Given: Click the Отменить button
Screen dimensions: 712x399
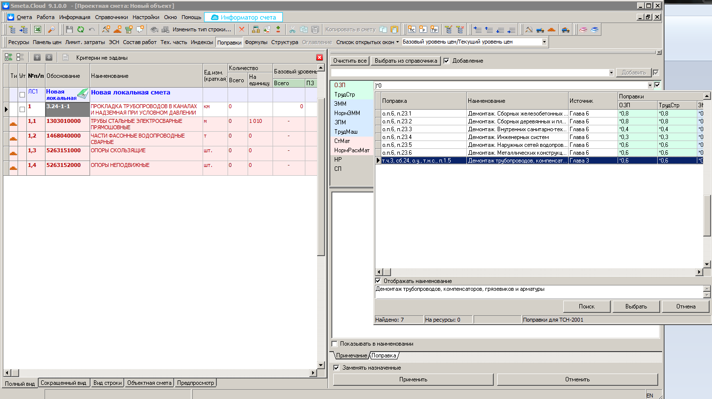Looking at the screenshot, I should click(x=577, y=379).
